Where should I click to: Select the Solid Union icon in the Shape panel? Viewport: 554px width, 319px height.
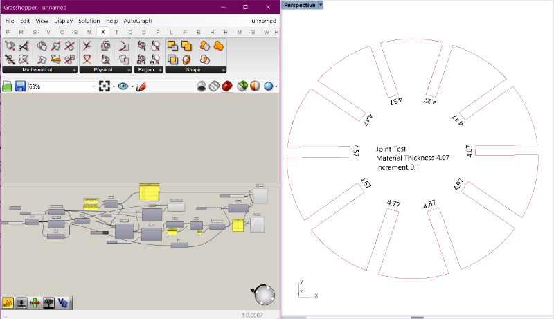186,46
